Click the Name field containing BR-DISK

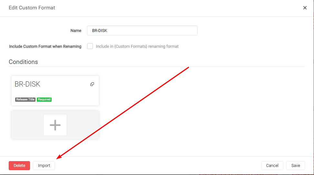point(142,31)
